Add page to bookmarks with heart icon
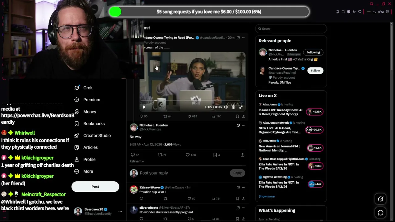The height and width of the screenshot is (222, 395). click(x=360, y=12)
